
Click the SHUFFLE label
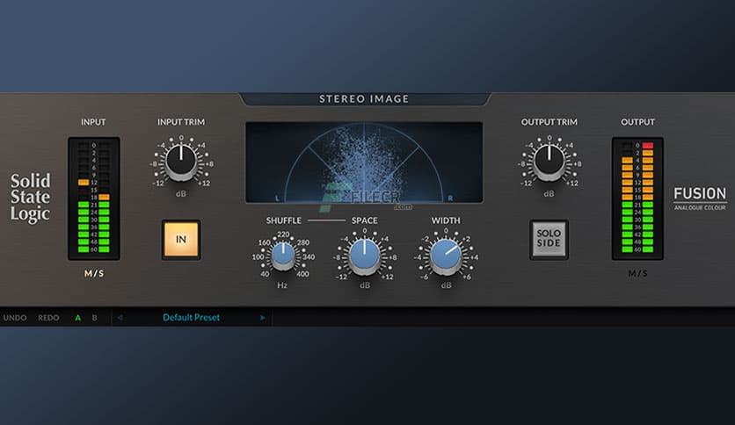click(284, 220)
